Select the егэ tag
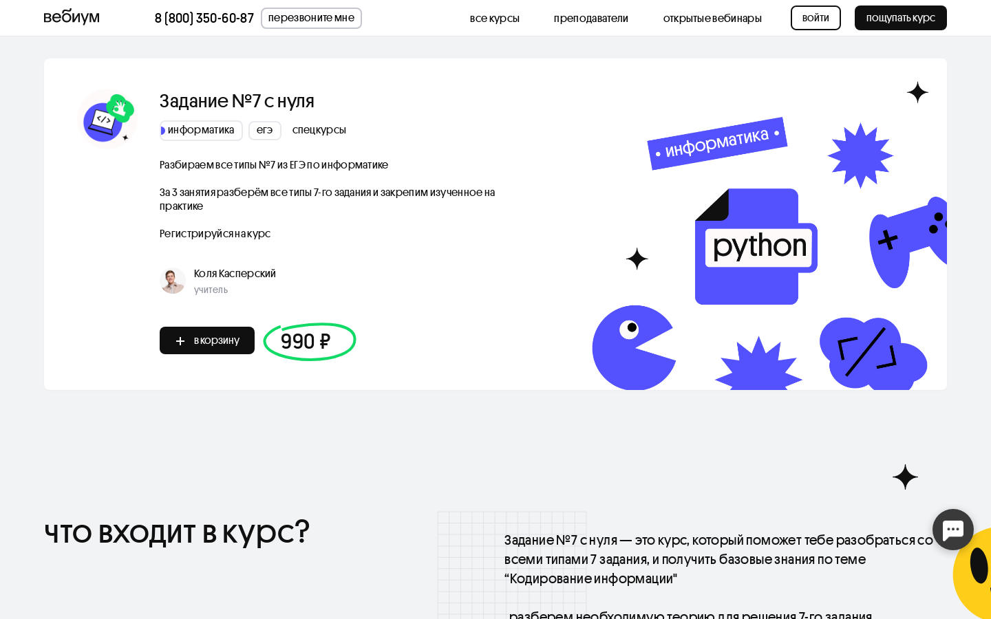The width and height of the screenshot is (991, 619). [265, 131]
